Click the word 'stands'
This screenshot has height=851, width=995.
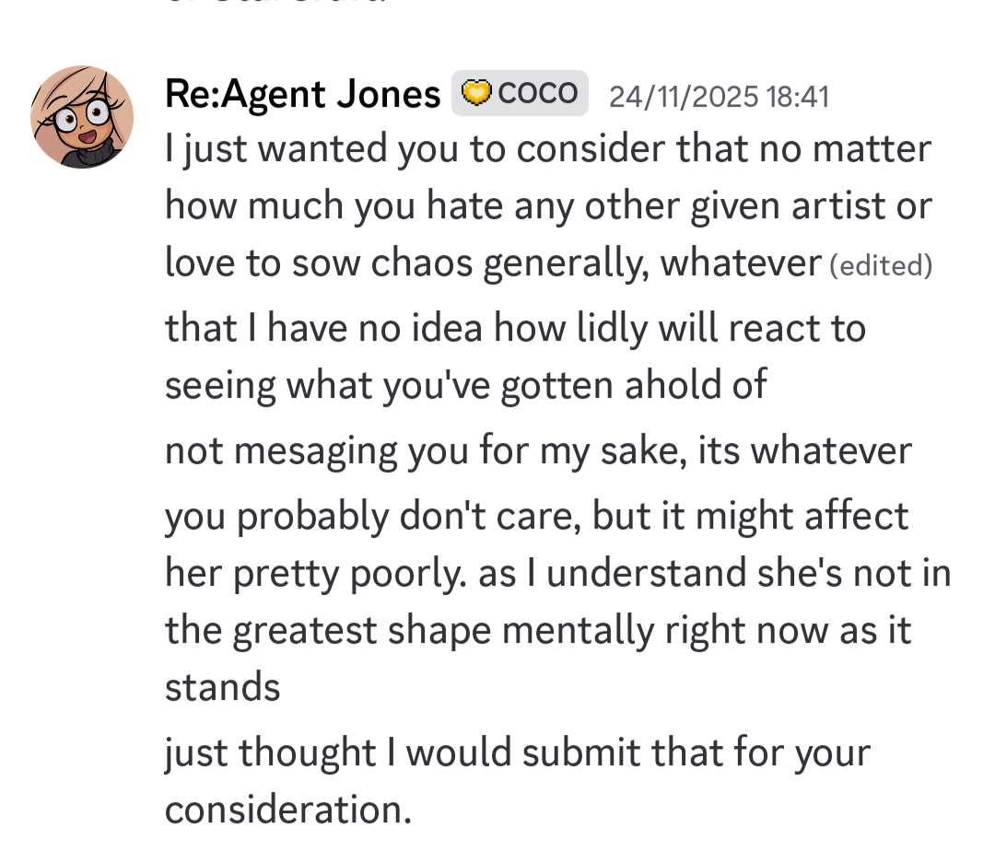(x=222, y=687)
